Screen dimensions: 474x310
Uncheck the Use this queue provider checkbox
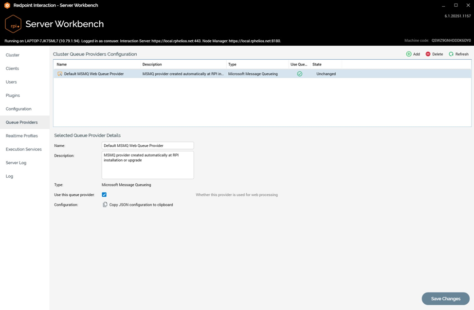coord(104,194)
